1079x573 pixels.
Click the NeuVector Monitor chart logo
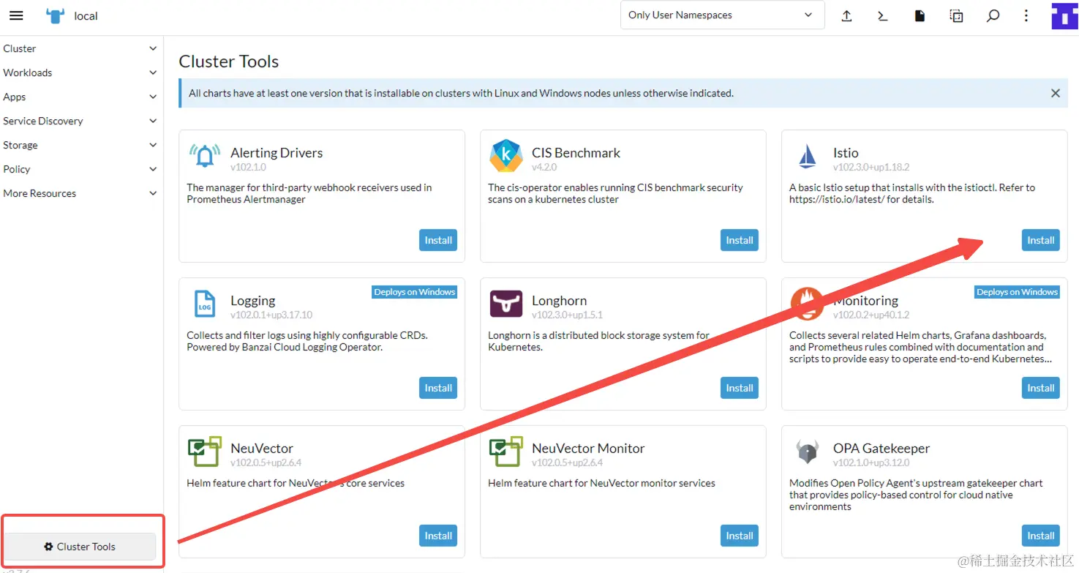(505, 452)
